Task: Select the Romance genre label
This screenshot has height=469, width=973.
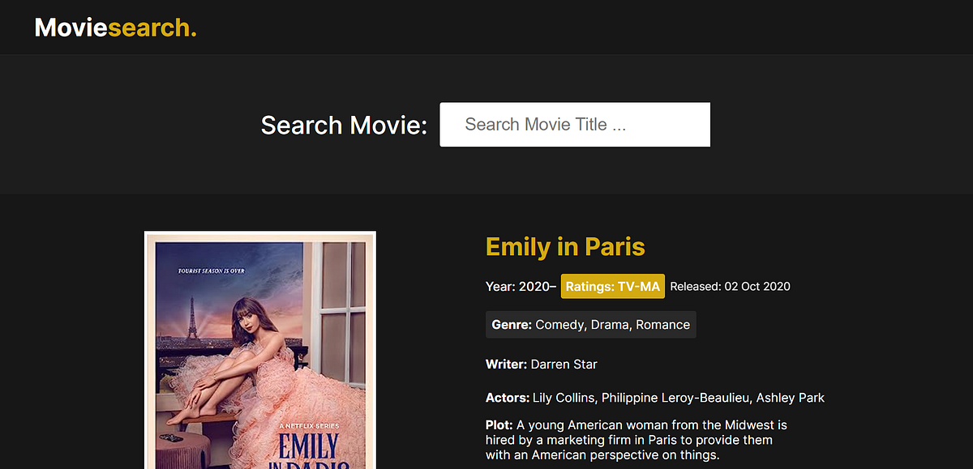Action: coord(662,324)
